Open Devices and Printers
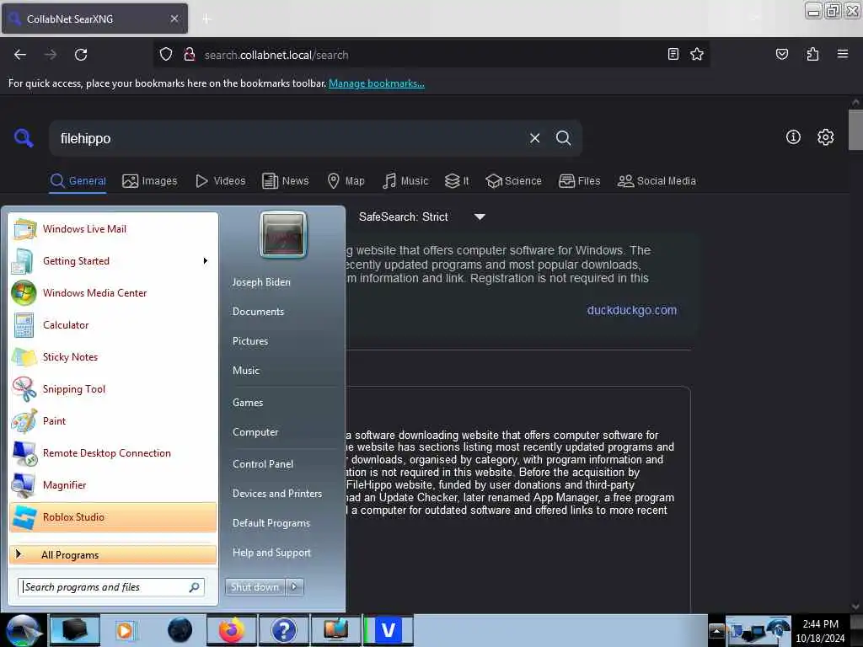The image size is (863, 647). (x=277, y=494)
